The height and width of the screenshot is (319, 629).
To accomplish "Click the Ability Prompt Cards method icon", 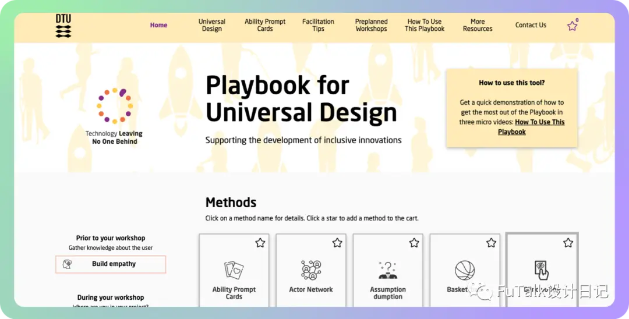I will click(234, 270).
